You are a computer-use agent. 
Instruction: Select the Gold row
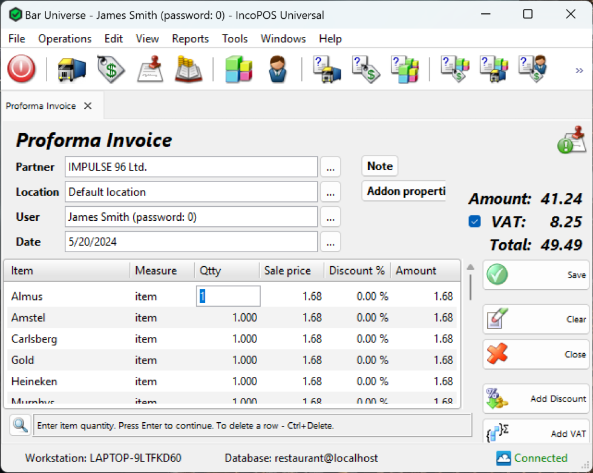[232, 360]
